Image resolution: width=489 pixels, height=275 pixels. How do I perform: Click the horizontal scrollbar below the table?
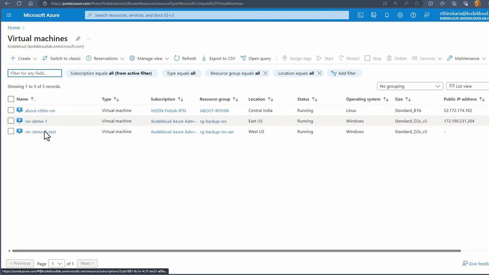click(x=236, y=251)
